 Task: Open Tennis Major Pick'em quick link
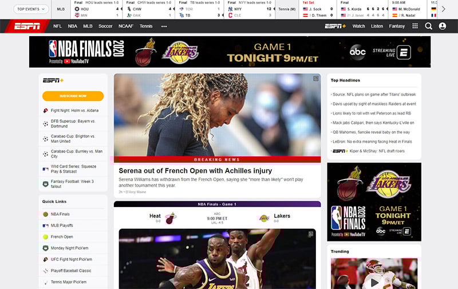tap(68, 282)
